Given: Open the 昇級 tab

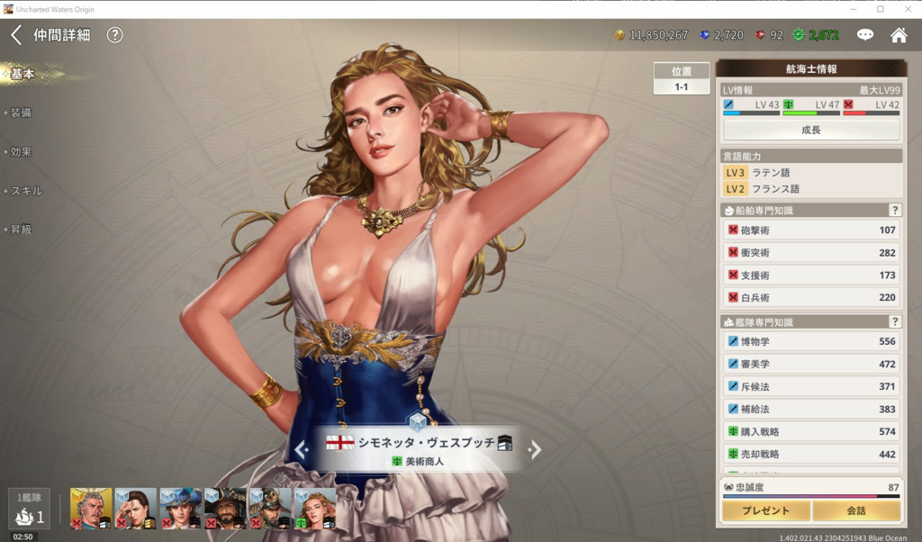Looking at the screenshot, I should (21, 230).
